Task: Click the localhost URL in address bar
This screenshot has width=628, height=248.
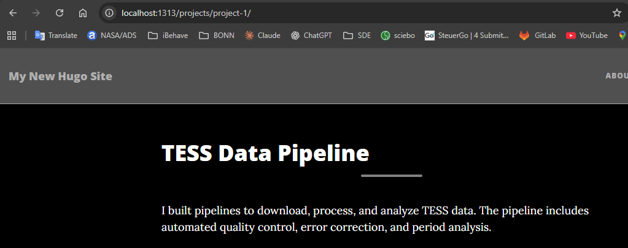Action: pyautogui.click(x=187, y=13)
